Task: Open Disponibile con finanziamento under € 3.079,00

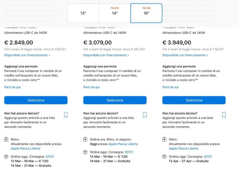Action: pyautogui.click(x=106, y=55)
